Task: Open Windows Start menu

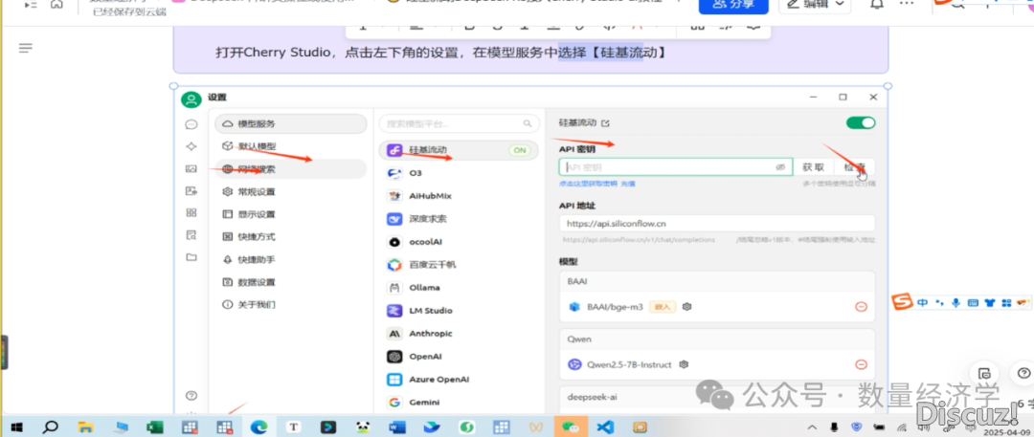Action: coord(15,427)
